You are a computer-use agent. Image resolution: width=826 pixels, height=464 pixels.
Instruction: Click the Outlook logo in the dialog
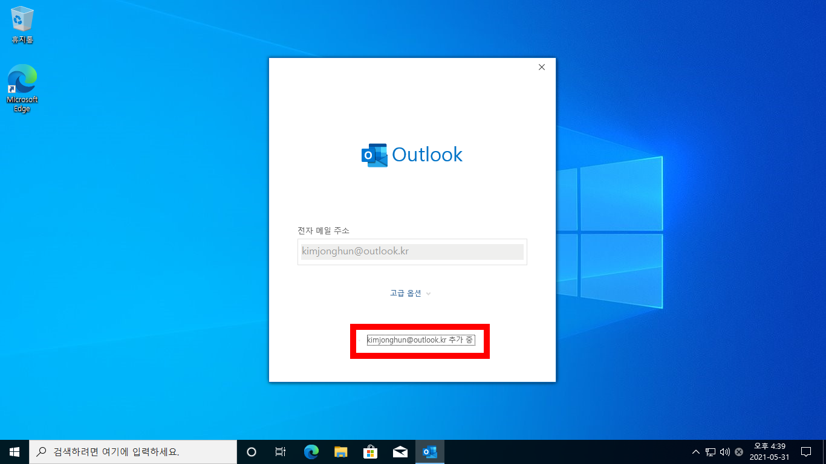click(x=412, y=155)
